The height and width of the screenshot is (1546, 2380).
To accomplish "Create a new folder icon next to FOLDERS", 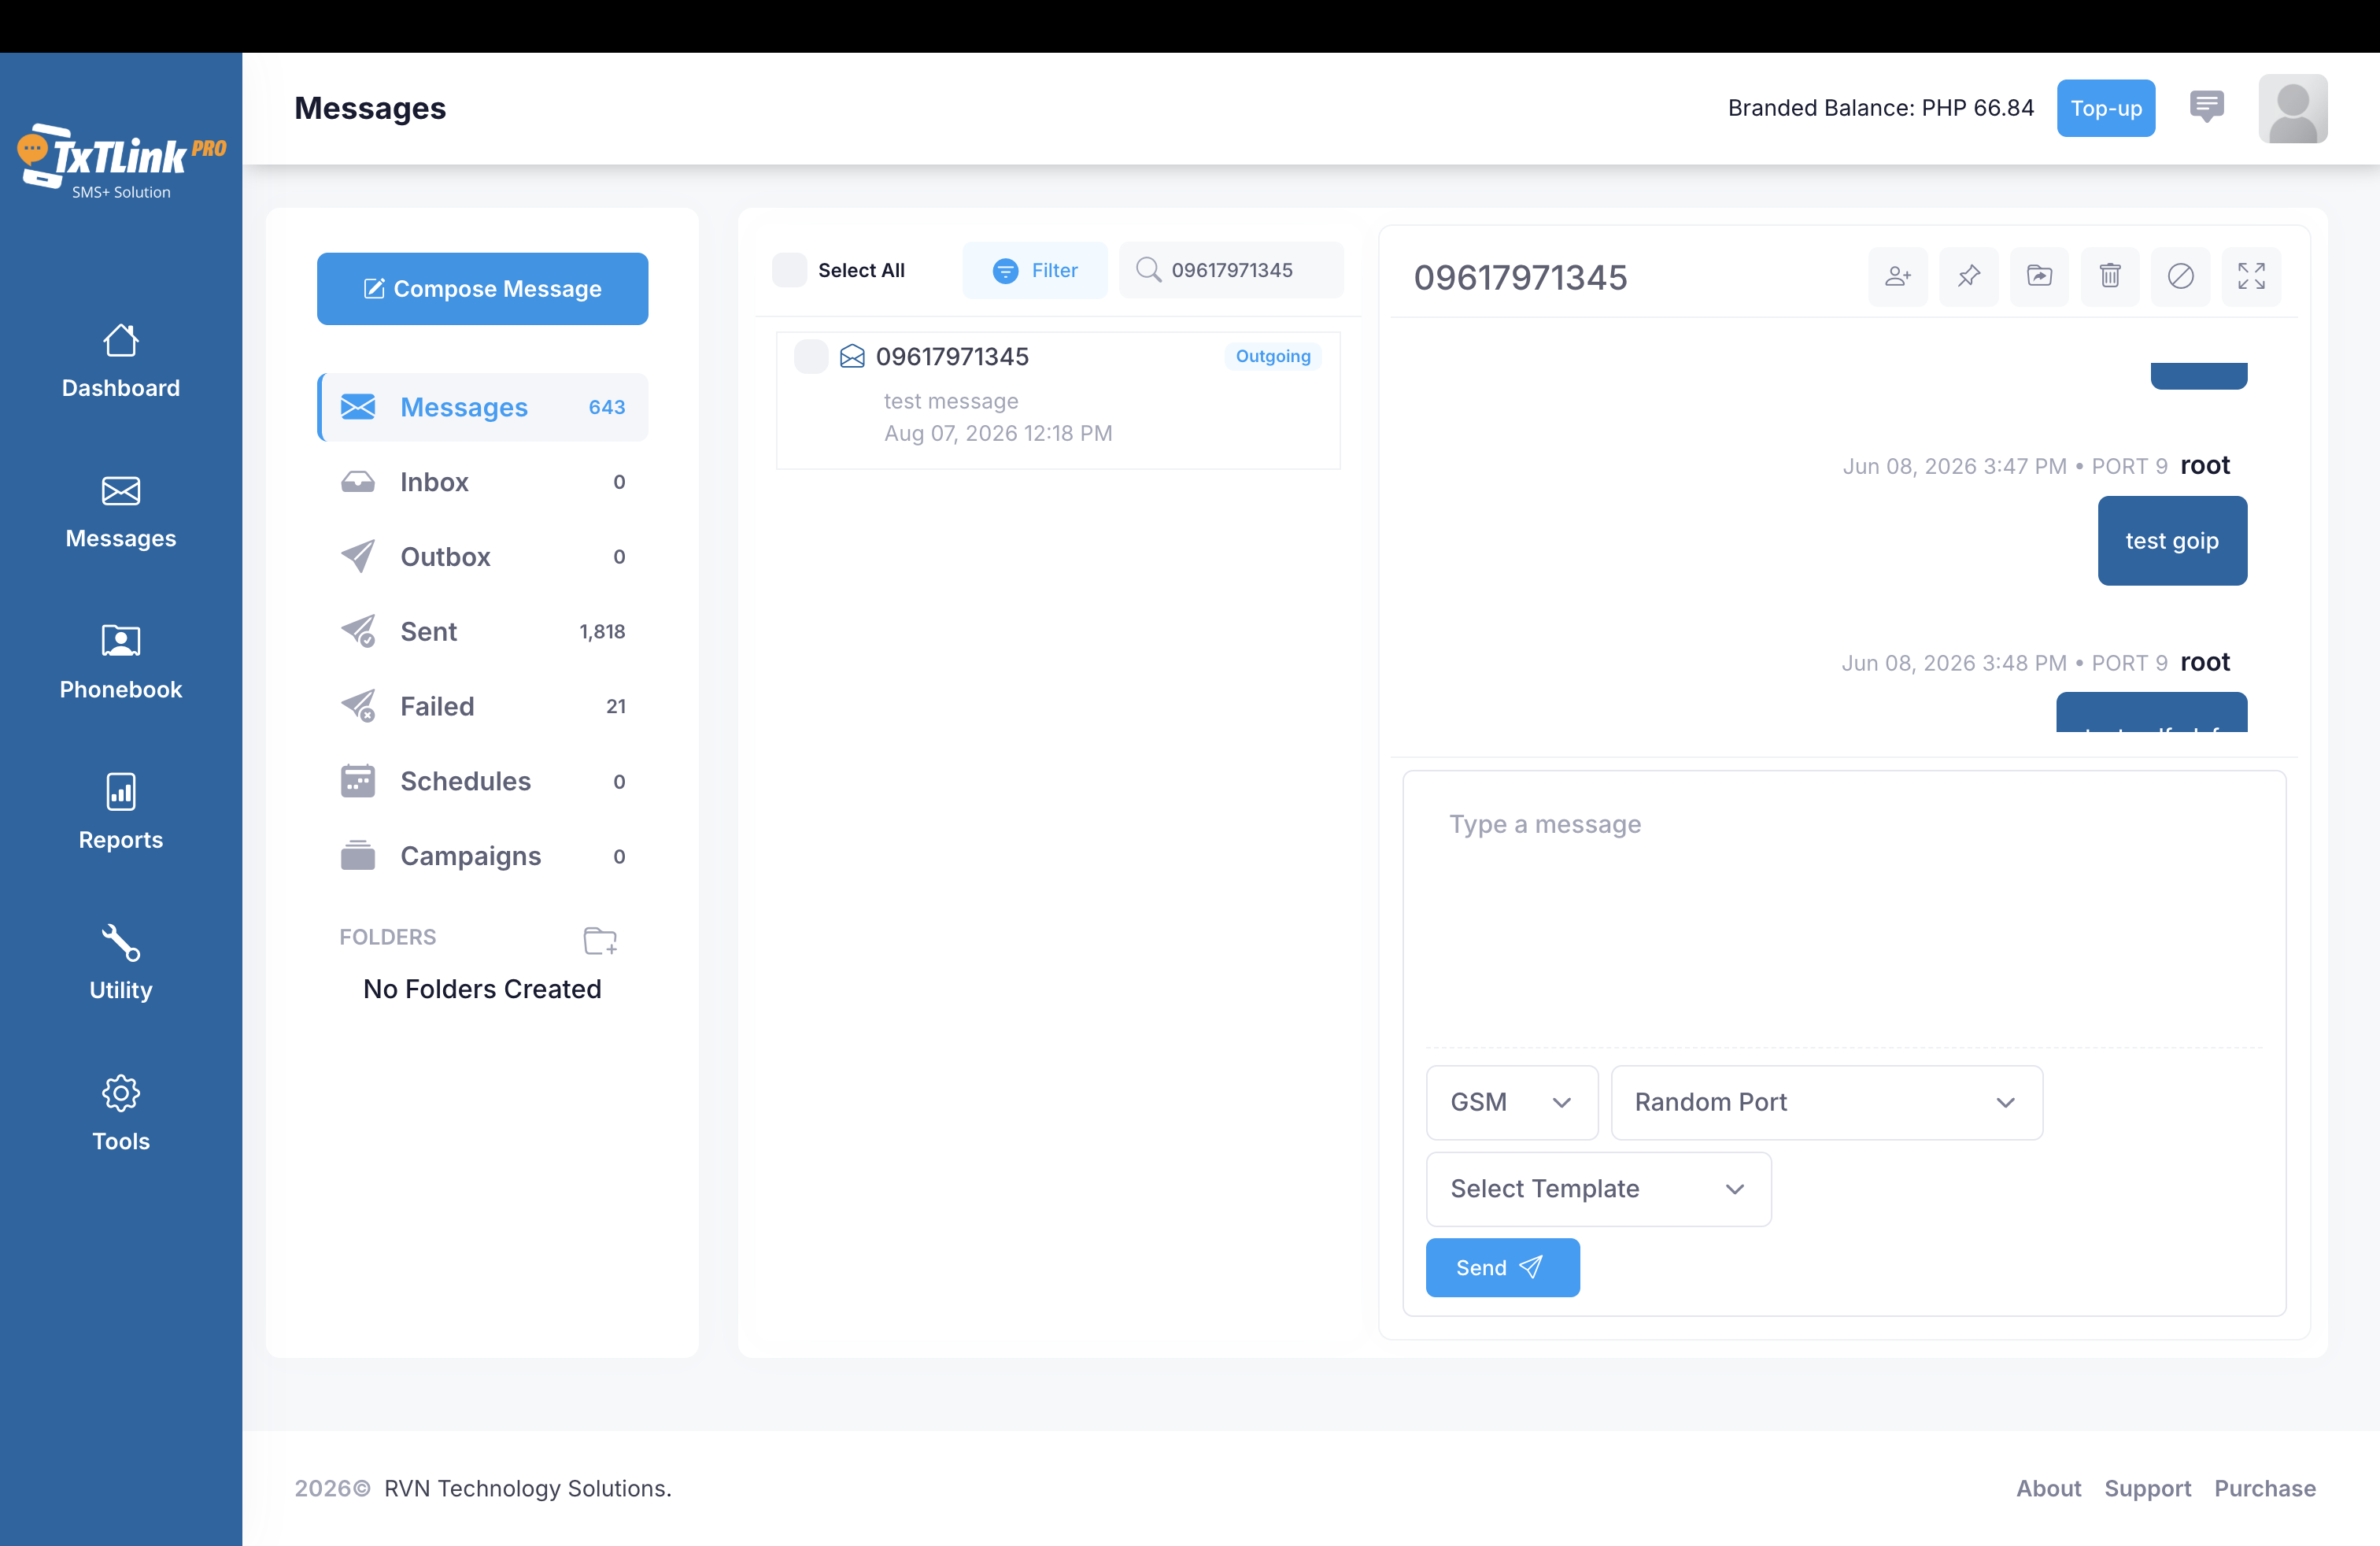I will (600, 940).
